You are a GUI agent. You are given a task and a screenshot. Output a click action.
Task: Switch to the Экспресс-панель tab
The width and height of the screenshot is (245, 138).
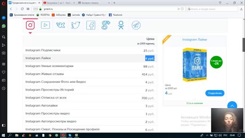(x=94, y=3)
